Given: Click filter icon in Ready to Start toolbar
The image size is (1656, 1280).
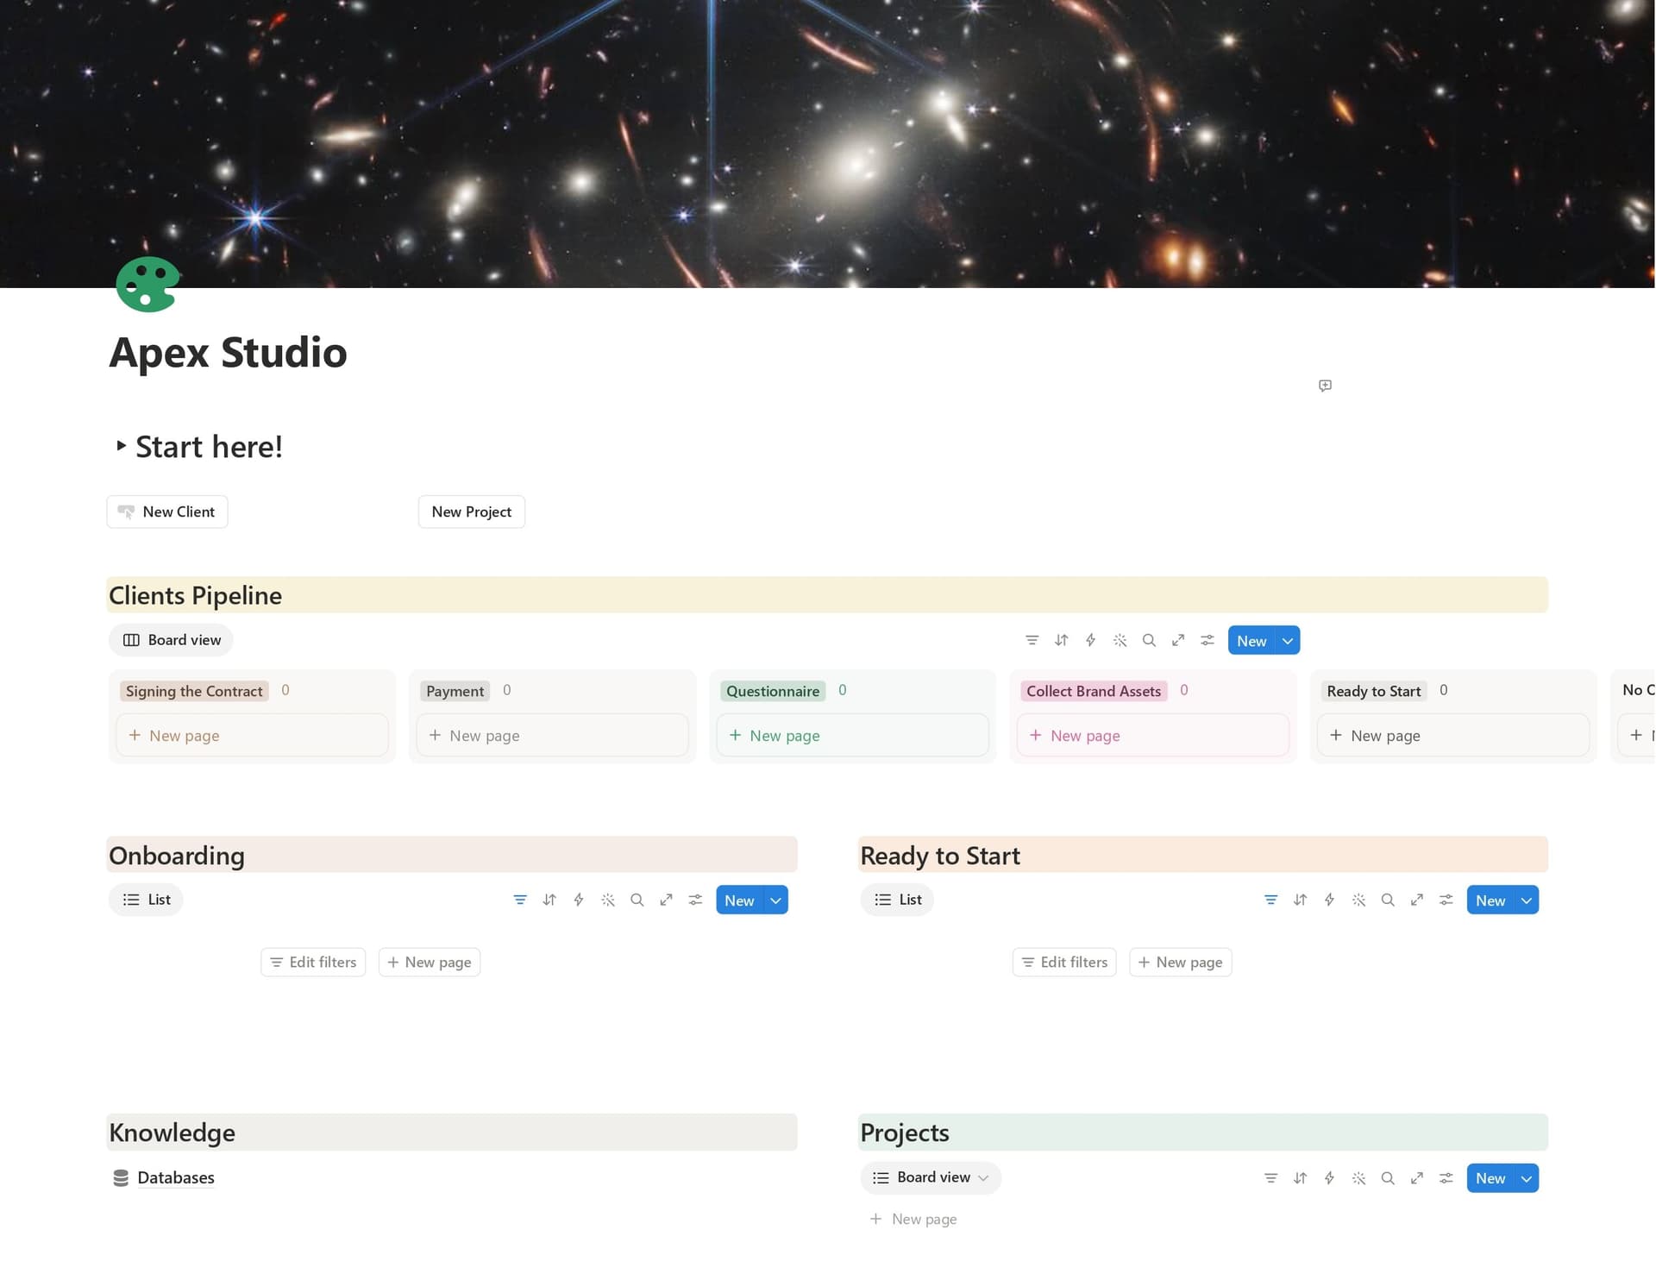Looking at the screenshot, I should point(1270,900).
